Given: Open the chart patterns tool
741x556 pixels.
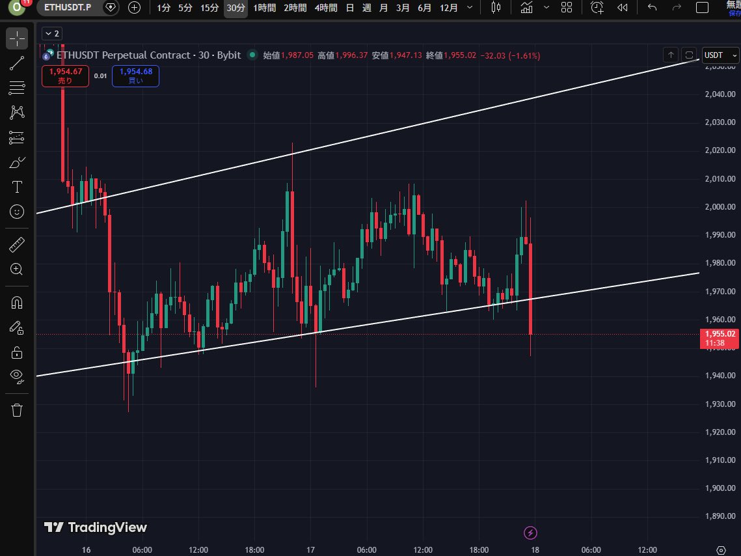Looking at the screenshot, I should point(17,113).
